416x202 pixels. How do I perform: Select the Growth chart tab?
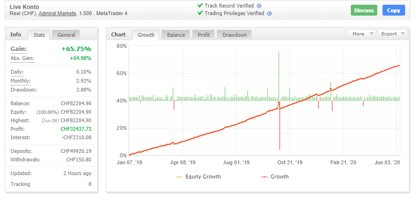tap(146, 35)
